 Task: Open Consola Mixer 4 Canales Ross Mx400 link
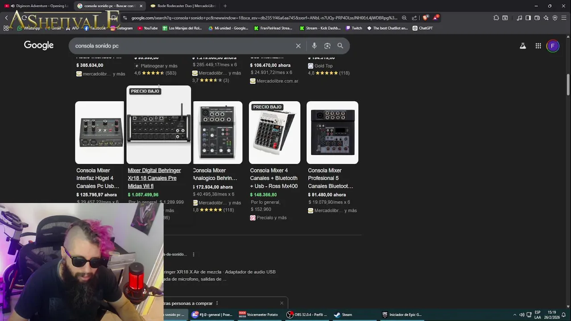(274, 178)
